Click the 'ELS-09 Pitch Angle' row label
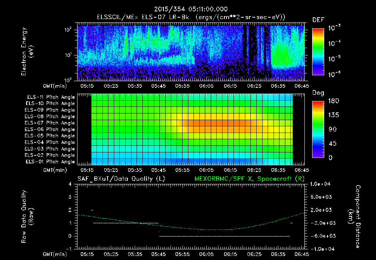This screenshot has width=376, height=260. pyautogui.click(x=50, y=110)
